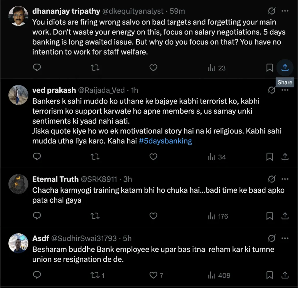Open Grok icon on ved prakash's tweet
298x288 pixels.
pyautogui.click(x=272, y=90)
